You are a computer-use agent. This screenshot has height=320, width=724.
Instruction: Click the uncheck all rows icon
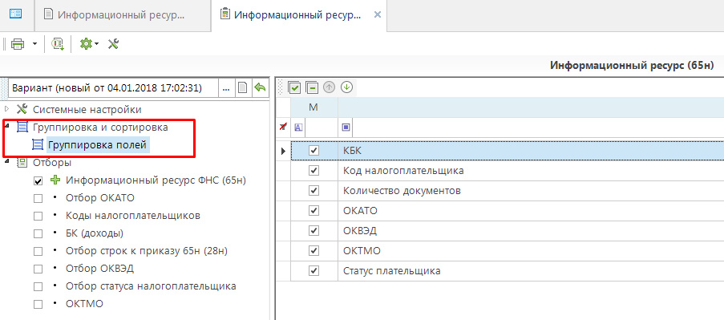312,87
